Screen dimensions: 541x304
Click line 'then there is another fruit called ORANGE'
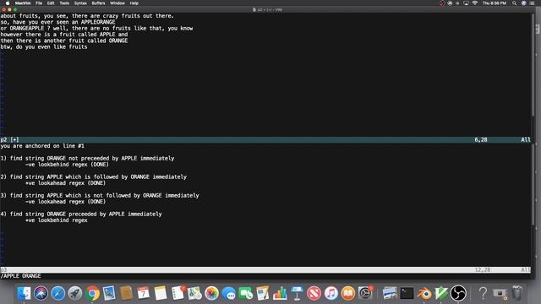click(64, 41)
